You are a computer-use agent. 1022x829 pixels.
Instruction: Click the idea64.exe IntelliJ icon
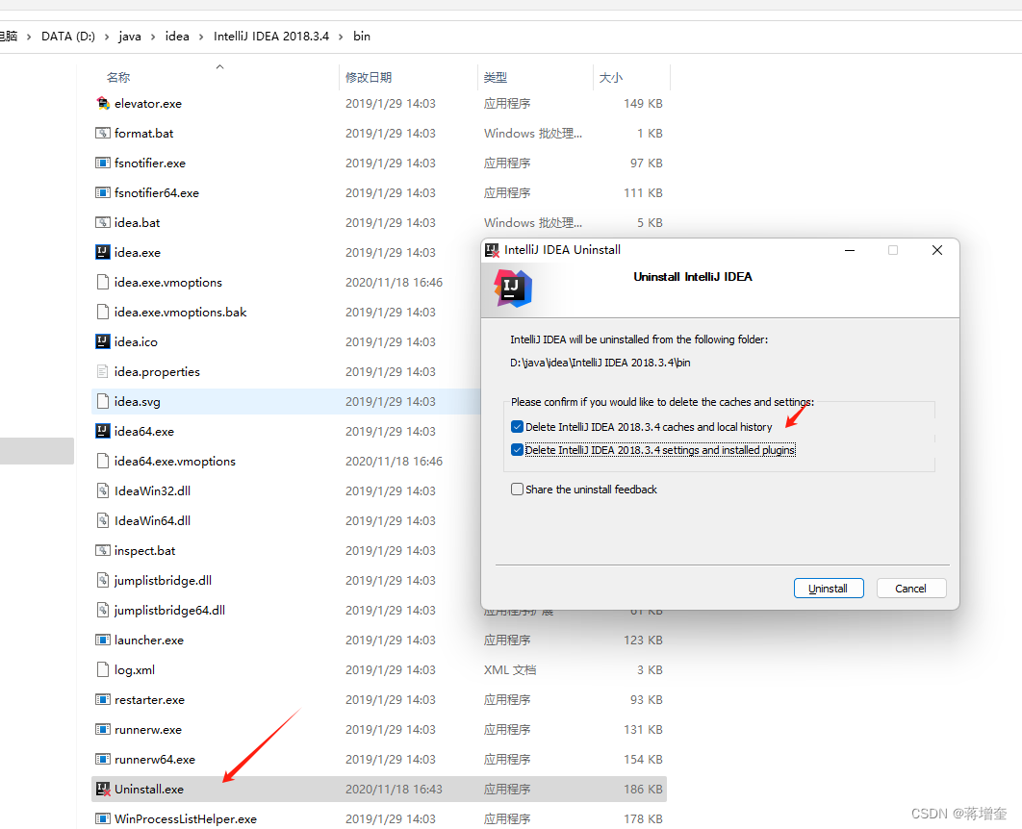pos(102,431)
